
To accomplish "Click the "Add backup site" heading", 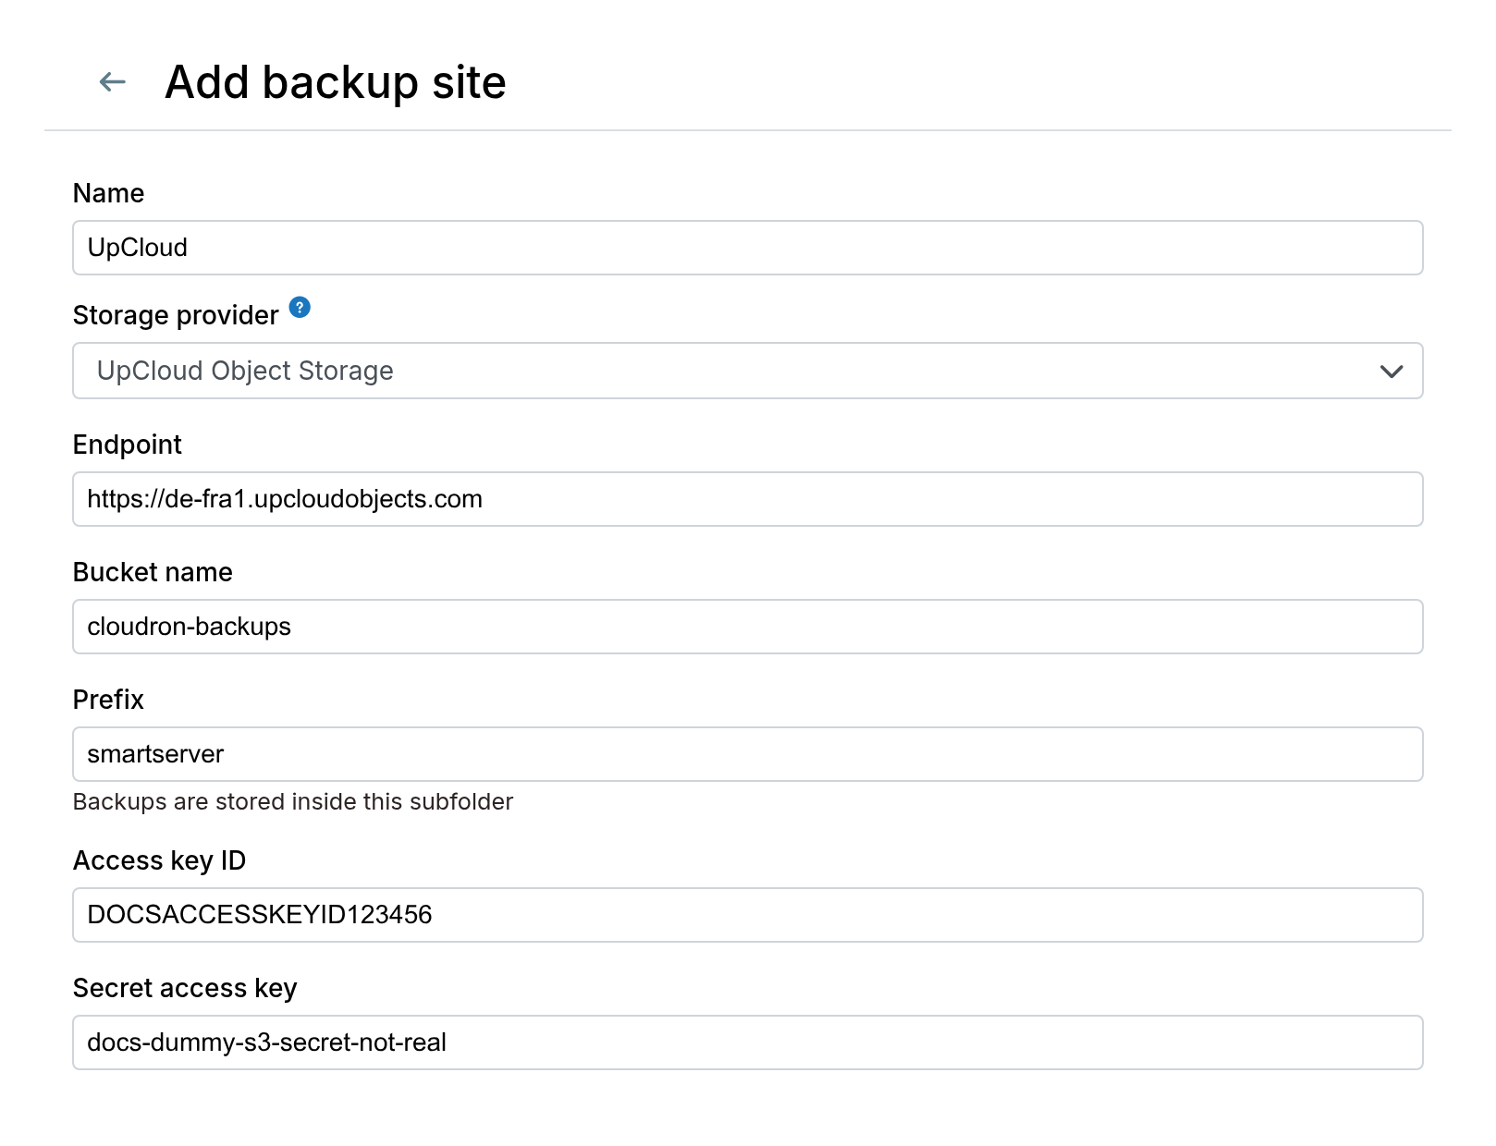I will pyautogui.click(x=336, y=82).
